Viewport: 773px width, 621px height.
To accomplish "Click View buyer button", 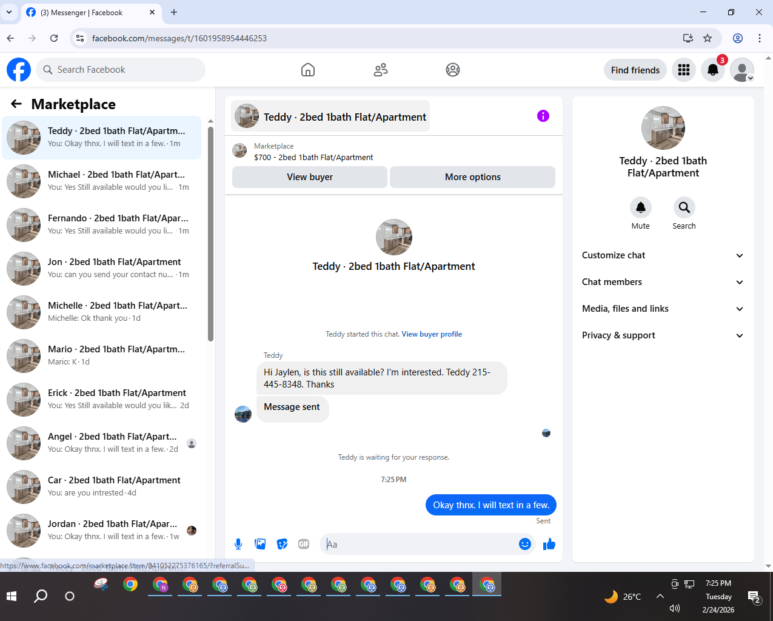I will 310,177.
